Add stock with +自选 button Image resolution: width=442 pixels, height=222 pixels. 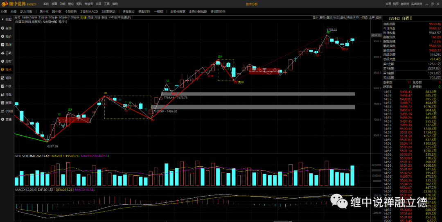(x=364, y=18)
